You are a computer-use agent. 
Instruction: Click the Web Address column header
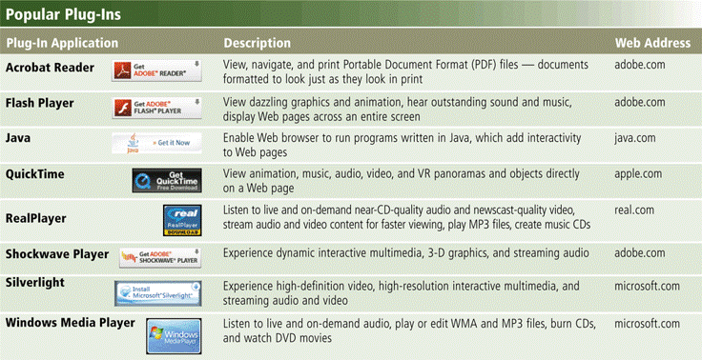point(652,43)
